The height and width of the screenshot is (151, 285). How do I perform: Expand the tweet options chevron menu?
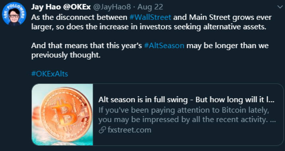click(279, 7)
